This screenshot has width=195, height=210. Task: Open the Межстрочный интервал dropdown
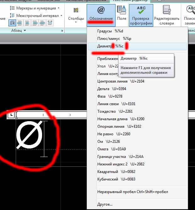point(36,16)
